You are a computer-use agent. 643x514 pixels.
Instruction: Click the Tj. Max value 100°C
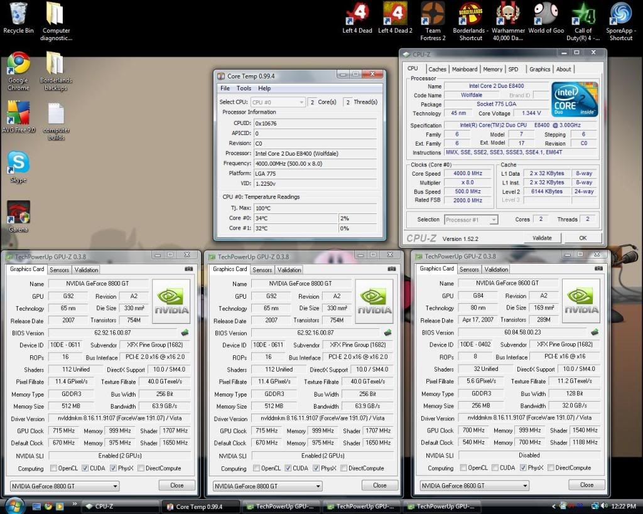point(315,208)
